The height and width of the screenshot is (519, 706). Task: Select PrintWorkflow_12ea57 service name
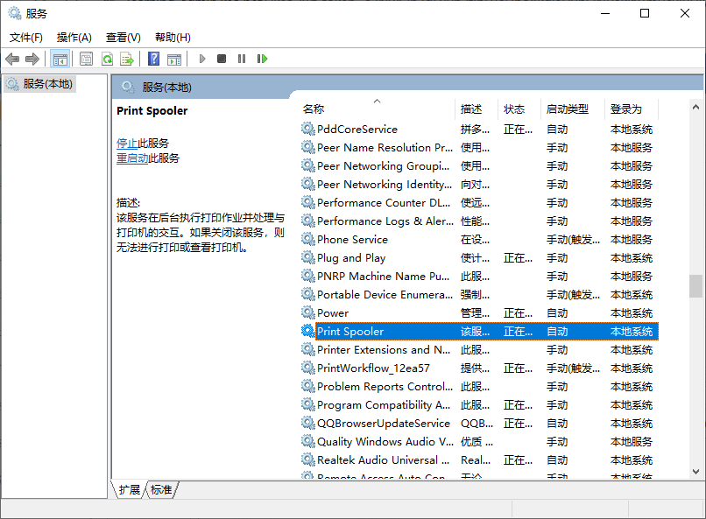point(373,368)
